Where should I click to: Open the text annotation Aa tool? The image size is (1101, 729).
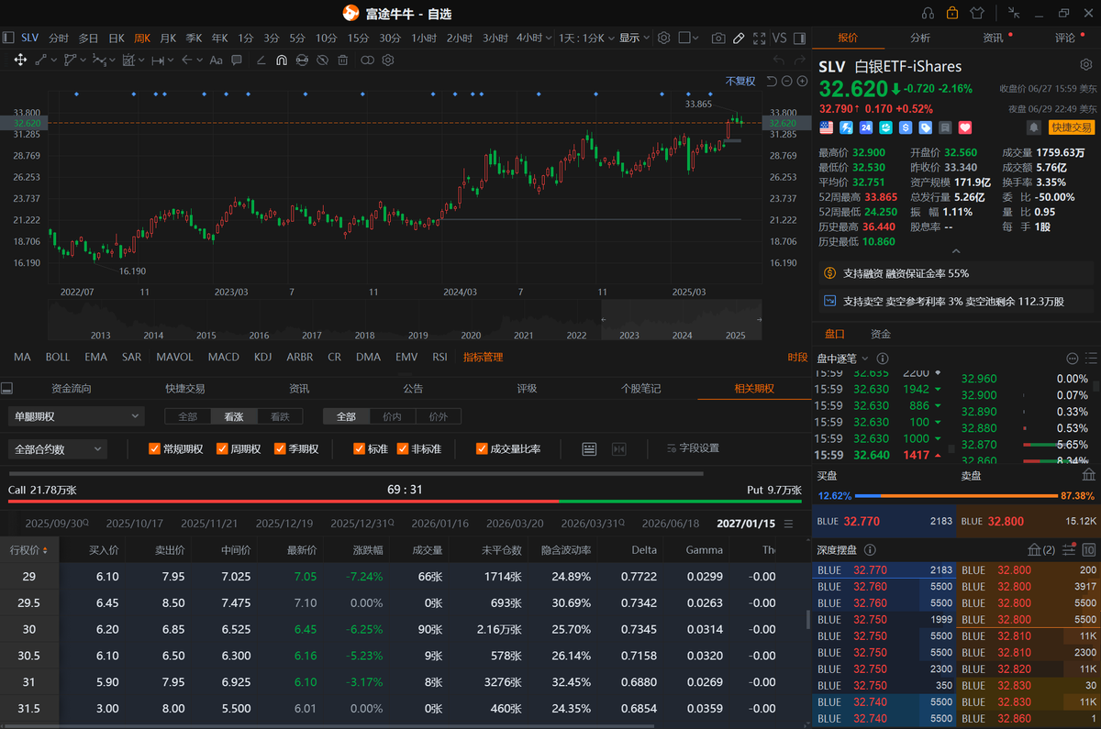(217, 60)
